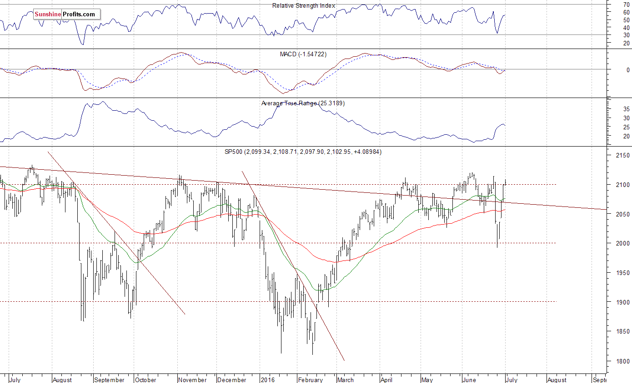Select the May month label
This screenshot has height=383, width=632.
click(427, 380)
